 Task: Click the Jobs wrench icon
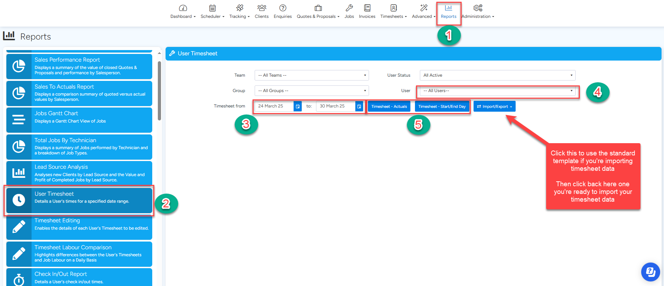[349, 8]
